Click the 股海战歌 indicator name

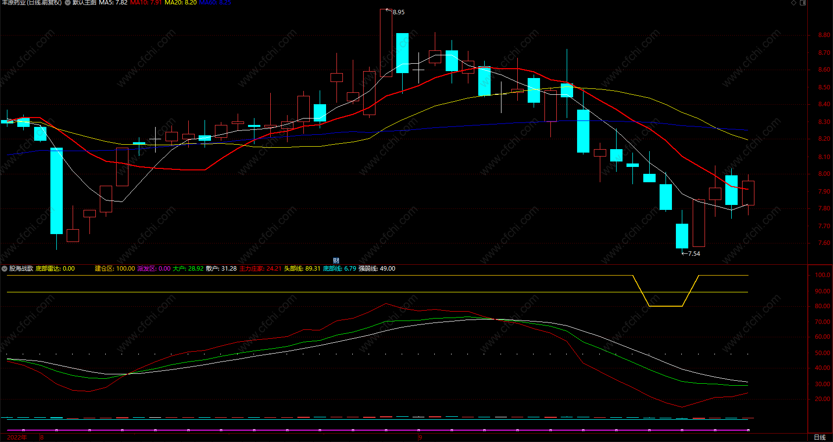coord(21,269)
